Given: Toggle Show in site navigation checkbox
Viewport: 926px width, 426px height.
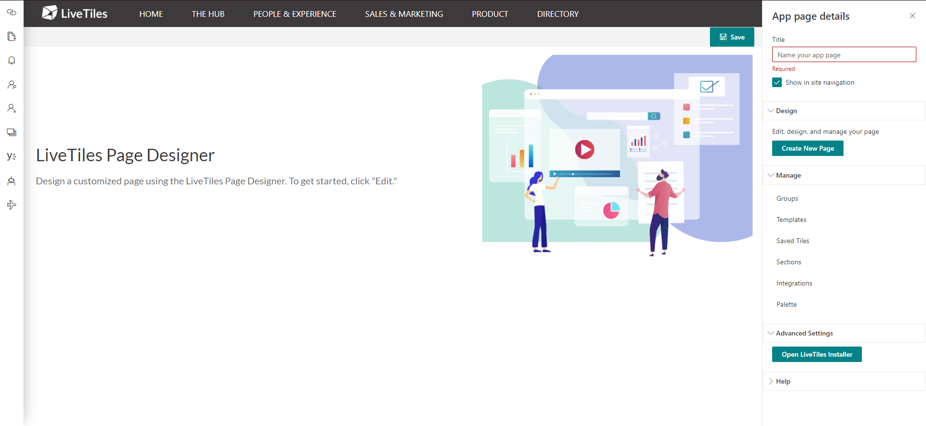Looking at the screenshot, I should (x=777, y=82).
